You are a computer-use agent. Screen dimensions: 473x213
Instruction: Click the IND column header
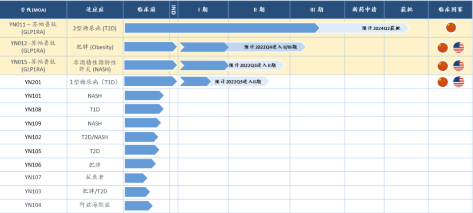pyautogui.click(x=174, y=9)
